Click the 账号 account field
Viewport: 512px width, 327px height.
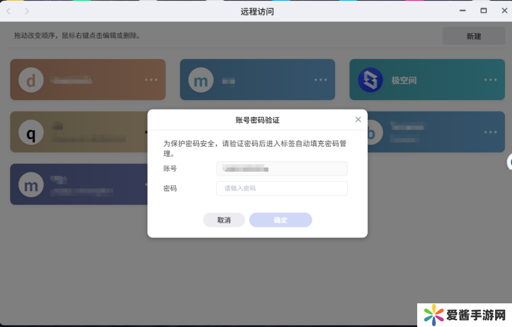coord(282,168)
